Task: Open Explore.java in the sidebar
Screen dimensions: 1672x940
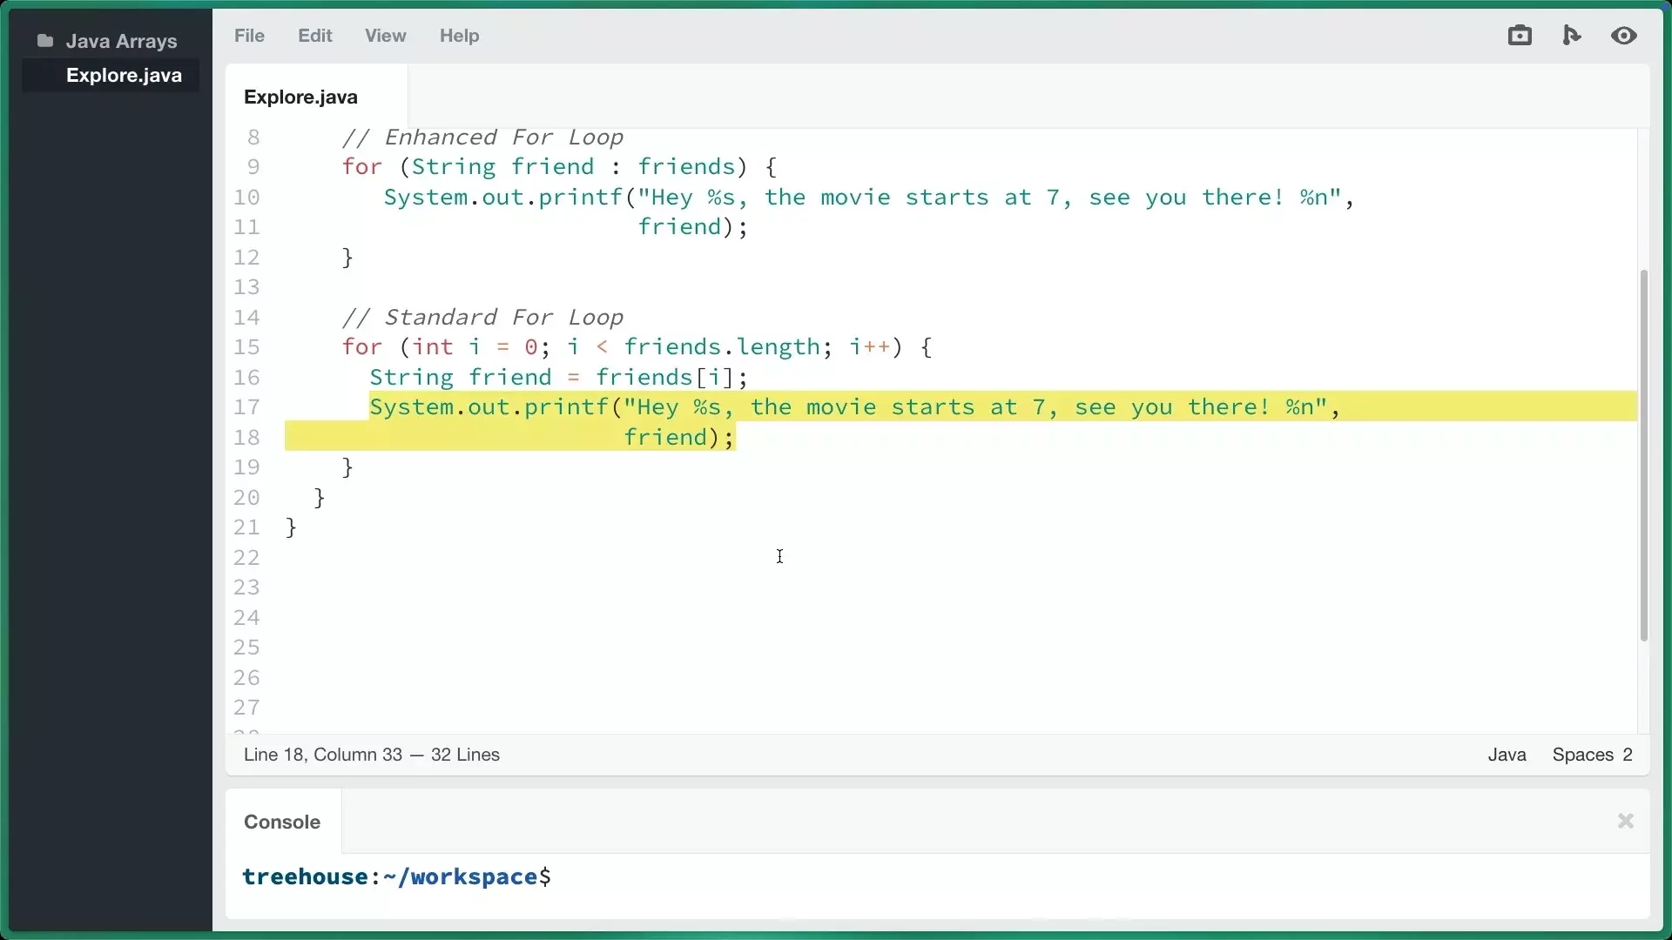Action: [111, 76]
